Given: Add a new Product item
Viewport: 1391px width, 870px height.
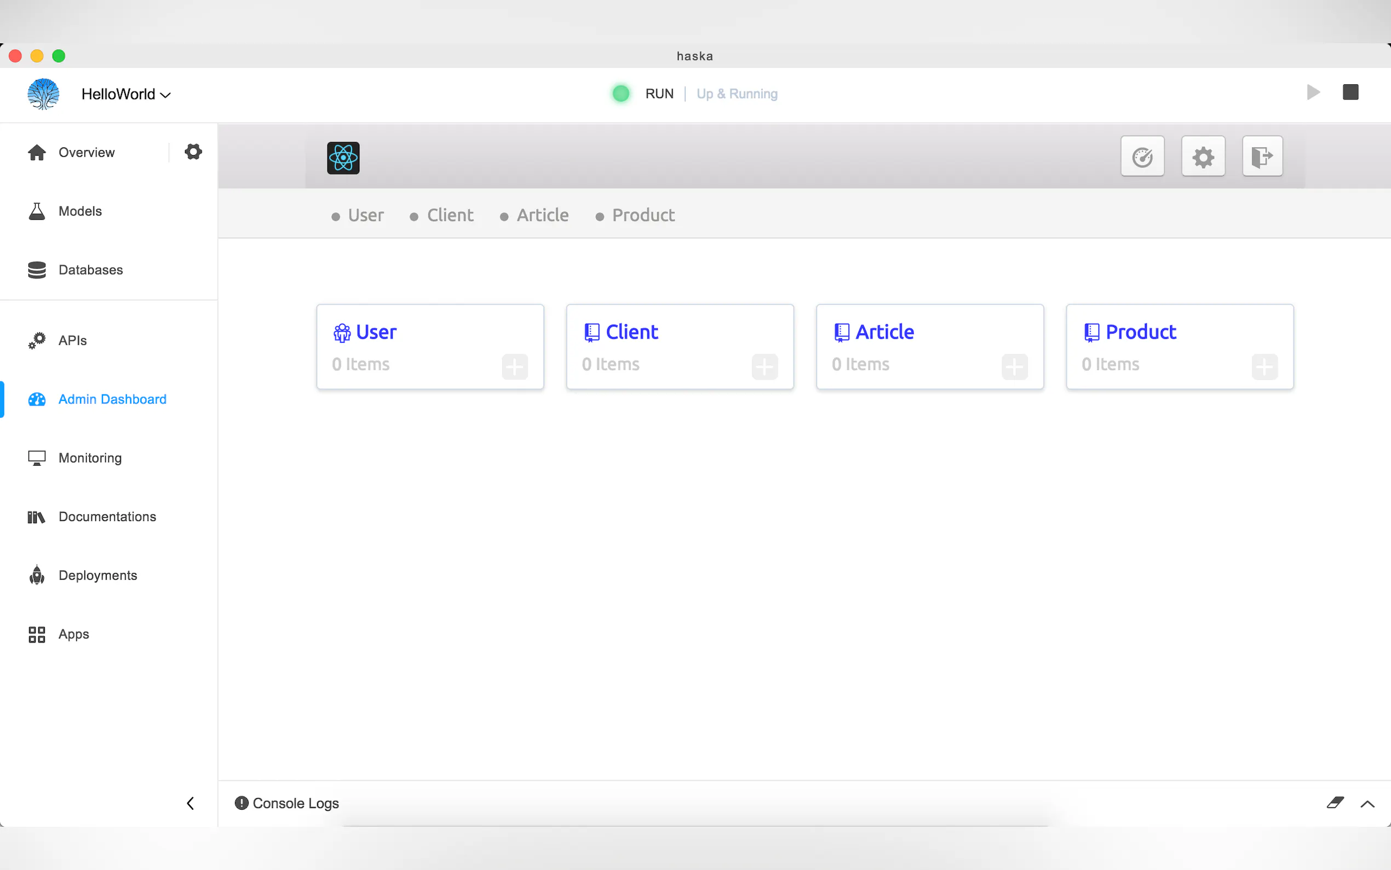Looking at the screenshot, I should coord(1264,367).
